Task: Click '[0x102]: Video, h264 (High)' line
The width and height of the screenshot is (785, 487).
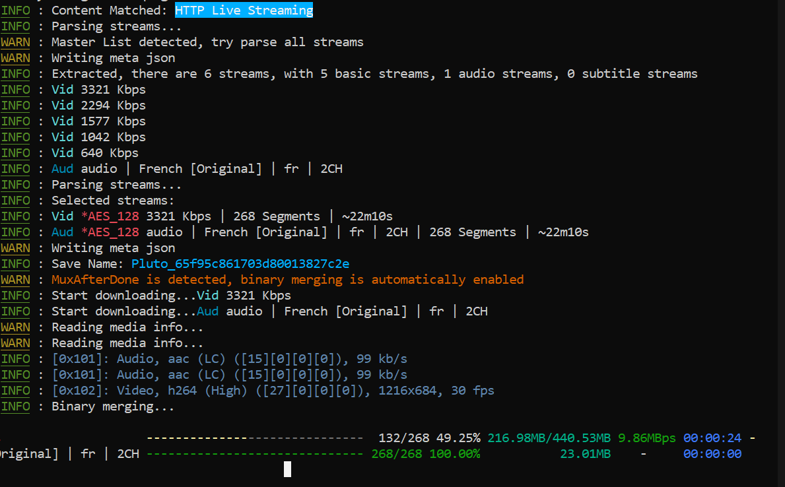Action: (273, 391)
